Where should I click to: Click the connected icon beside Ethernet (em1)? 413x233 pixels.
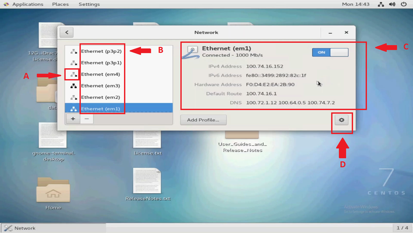pyautogui.click(x=73, y=108)
